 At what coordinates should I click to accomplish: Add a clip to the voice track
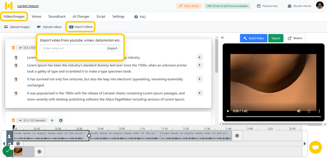point(237,136)
